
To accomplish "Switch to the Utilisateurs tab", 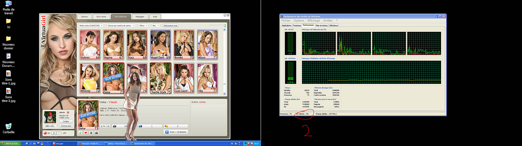I will pos(334,25).
